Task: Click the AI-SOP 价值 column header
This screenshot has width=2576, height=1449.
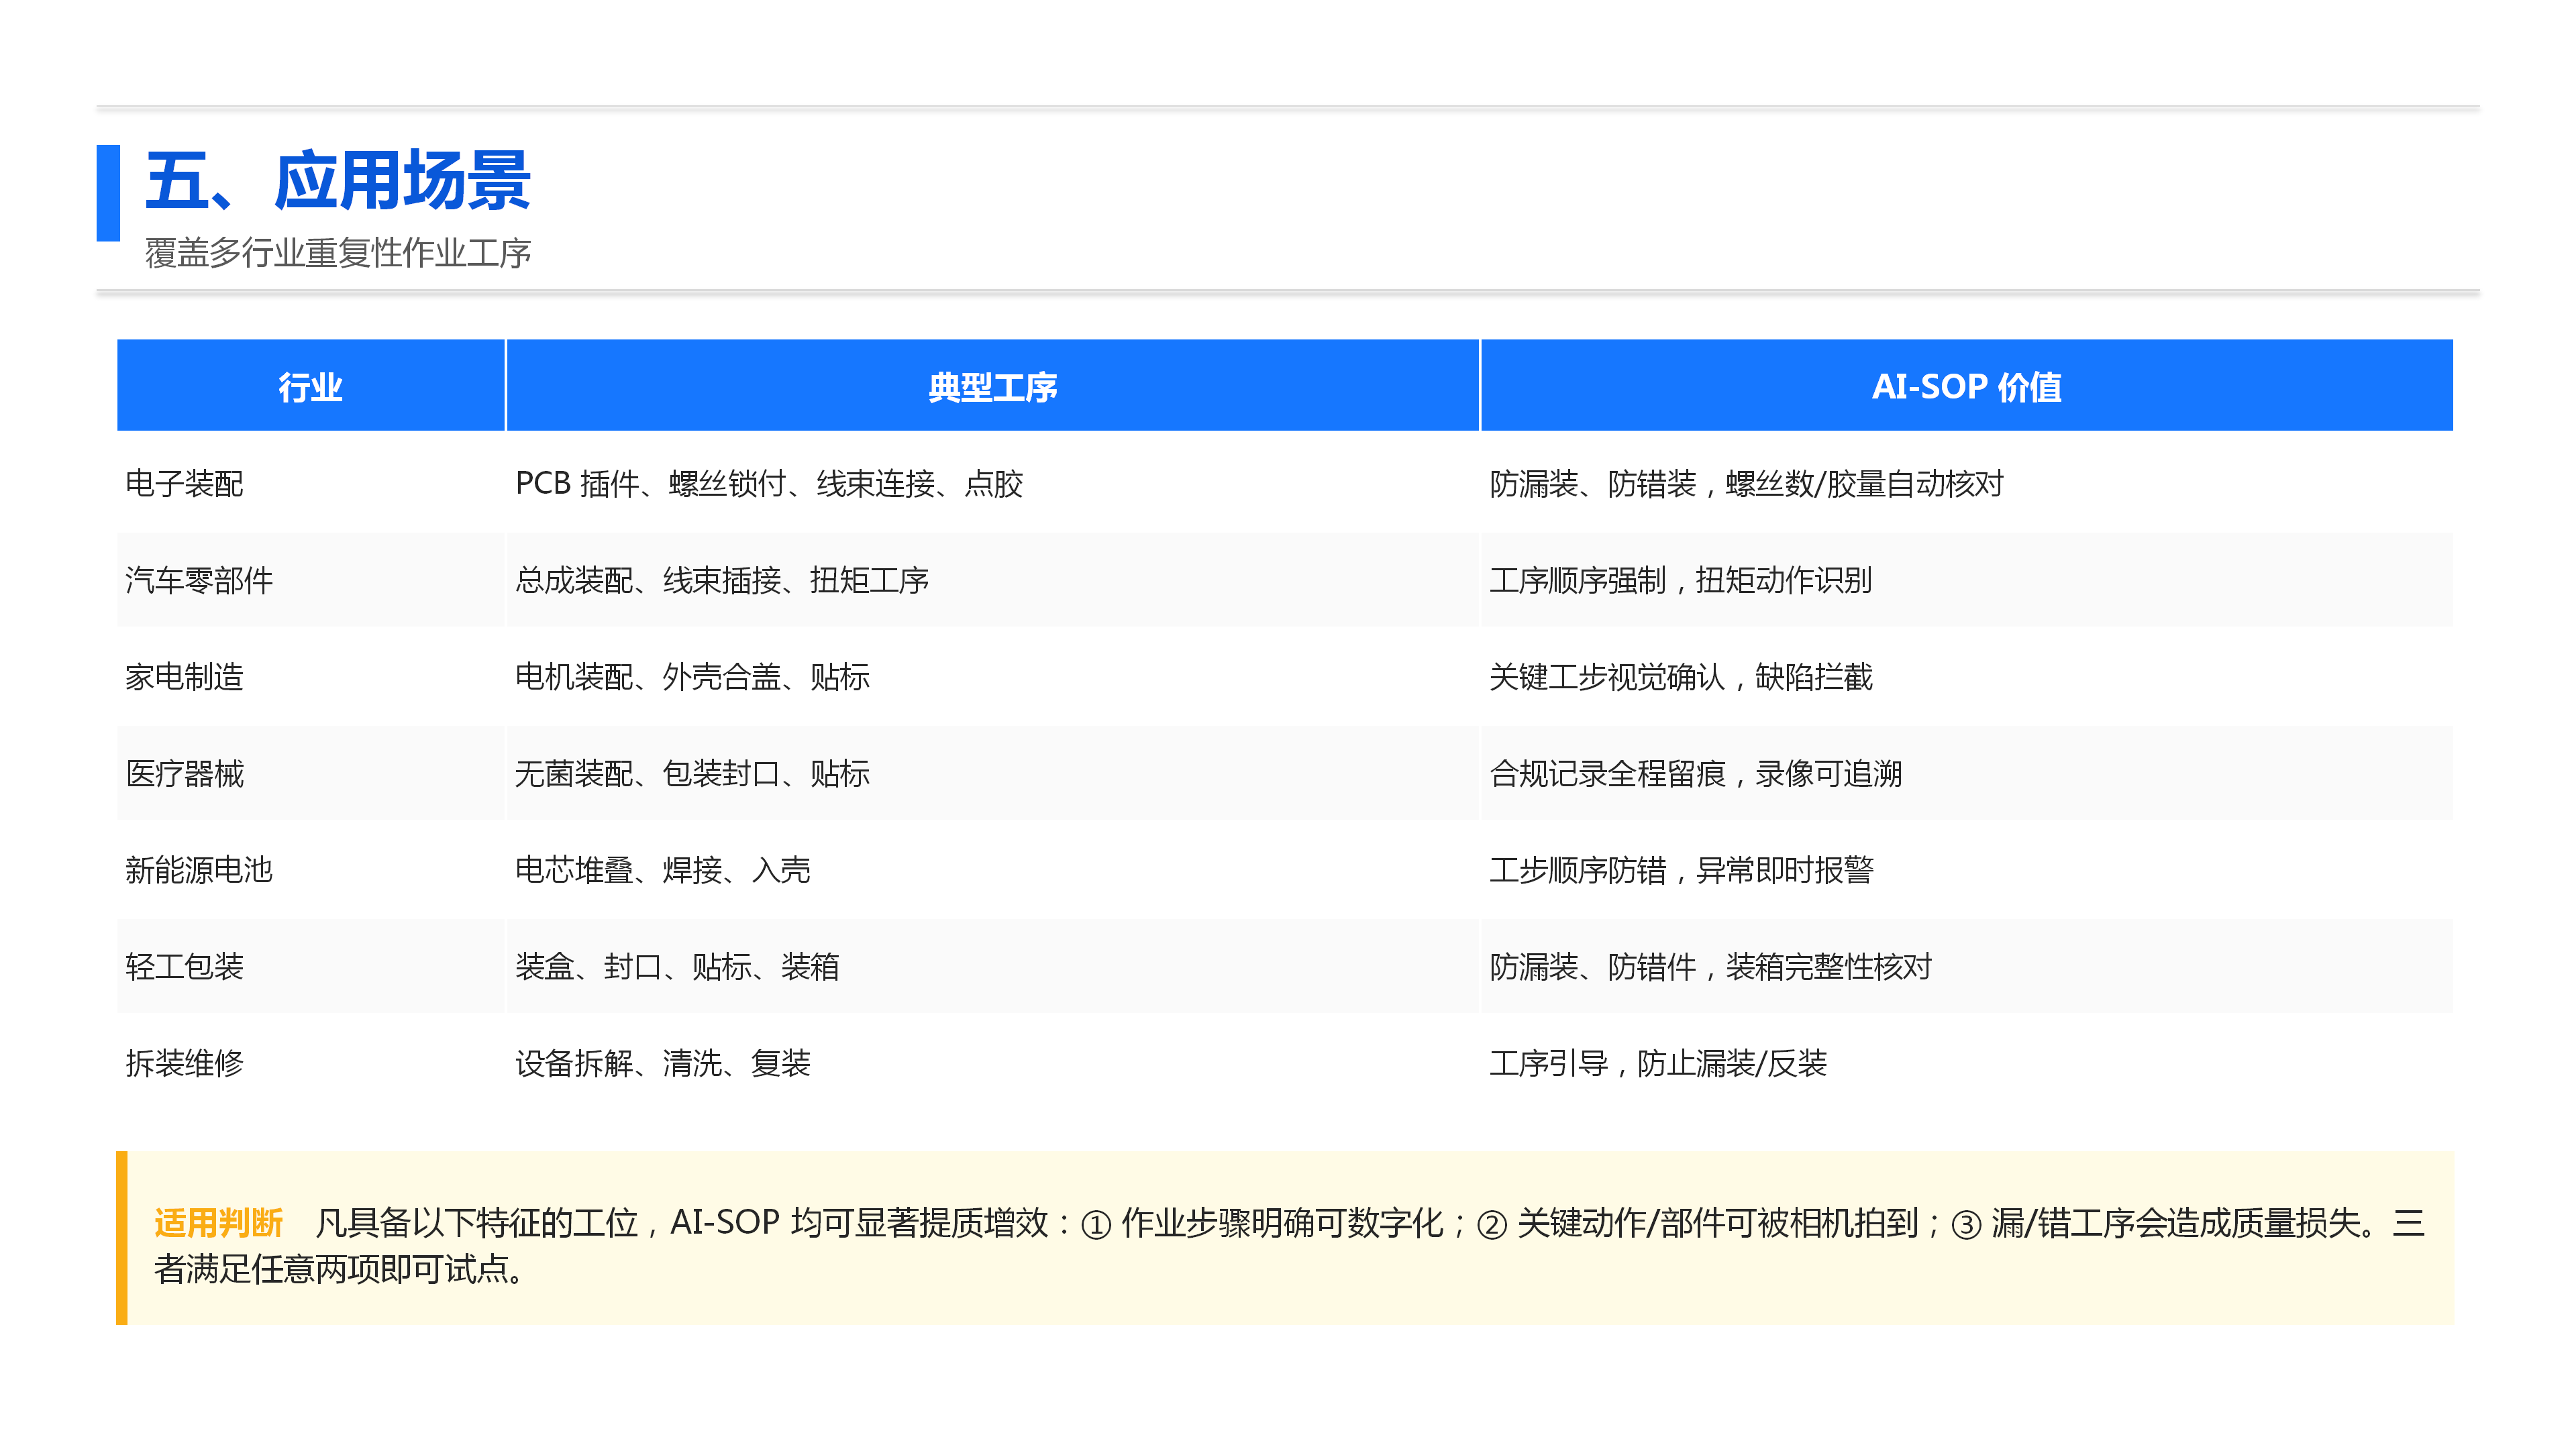Action: (x=1966, y=386)
